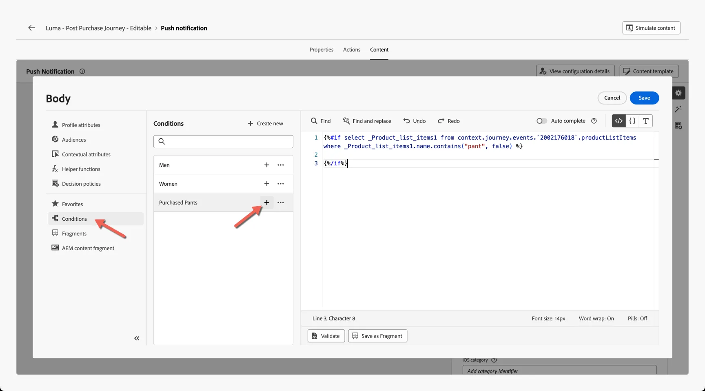Select Helper functions in the sidebar
The image size is (705, 391).
95,169
